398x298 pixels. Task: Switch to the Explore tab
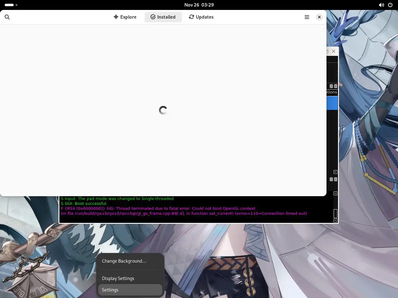click(125, 17)
